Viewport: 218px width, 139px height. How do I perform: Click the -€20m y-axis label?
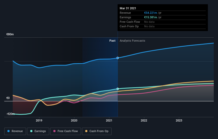coord(10,114)
